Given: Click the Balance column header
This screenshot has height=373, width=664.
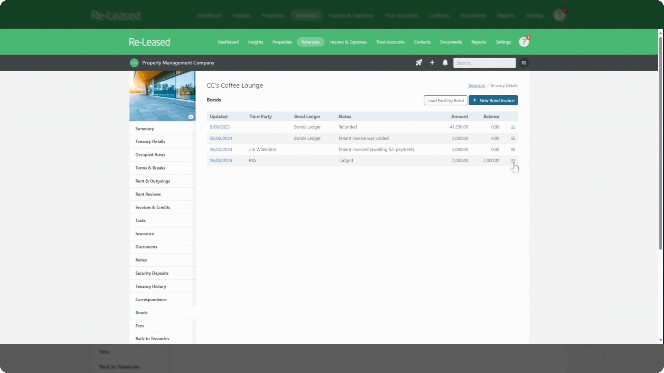Looking at the screenshot, I should click(x=491, y=116).
